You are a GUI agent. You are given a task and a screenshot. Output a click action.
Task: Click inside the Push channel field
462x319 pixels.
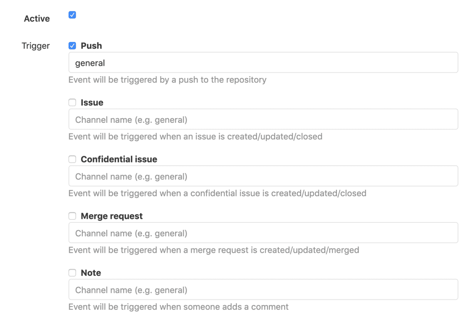231,62
